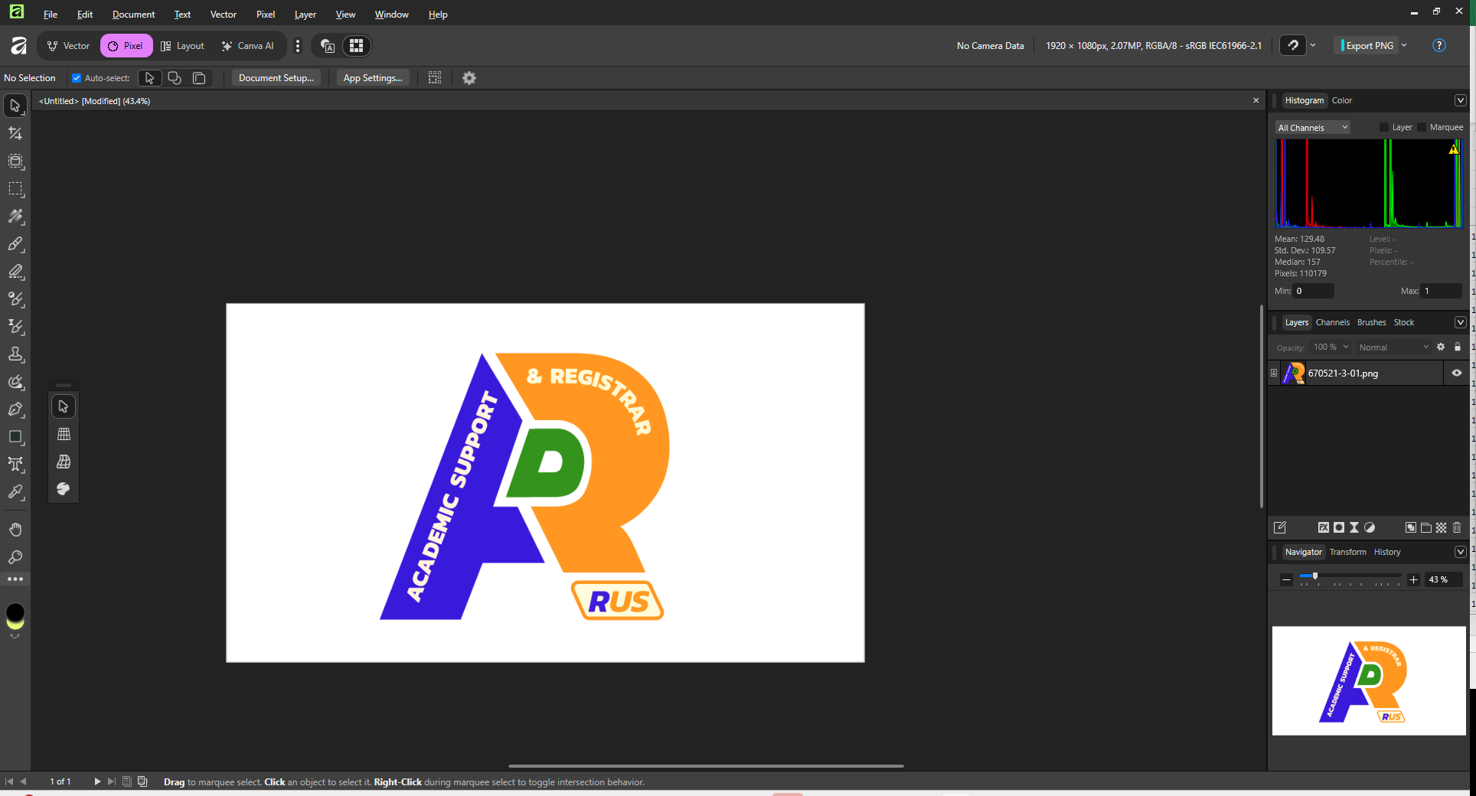Enable the Marquee histogram checkbox
This screenshot has width=1476, height=796.
pyautogui.click(x=1422, y=128)
